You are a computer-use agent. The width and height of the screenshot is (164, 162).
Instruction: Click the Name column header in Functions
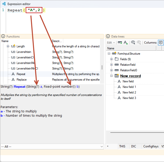(x=5, y=41)
